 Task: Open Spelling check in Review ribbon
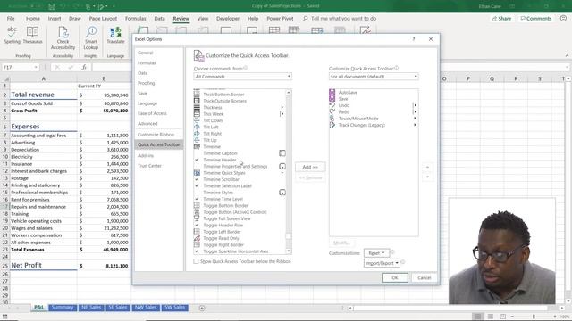(x=12, y=36)
